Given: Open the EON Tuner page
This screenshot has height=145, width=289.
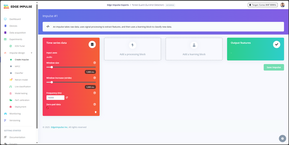Looking at the screenshot, I should click(x=20, y=46).
